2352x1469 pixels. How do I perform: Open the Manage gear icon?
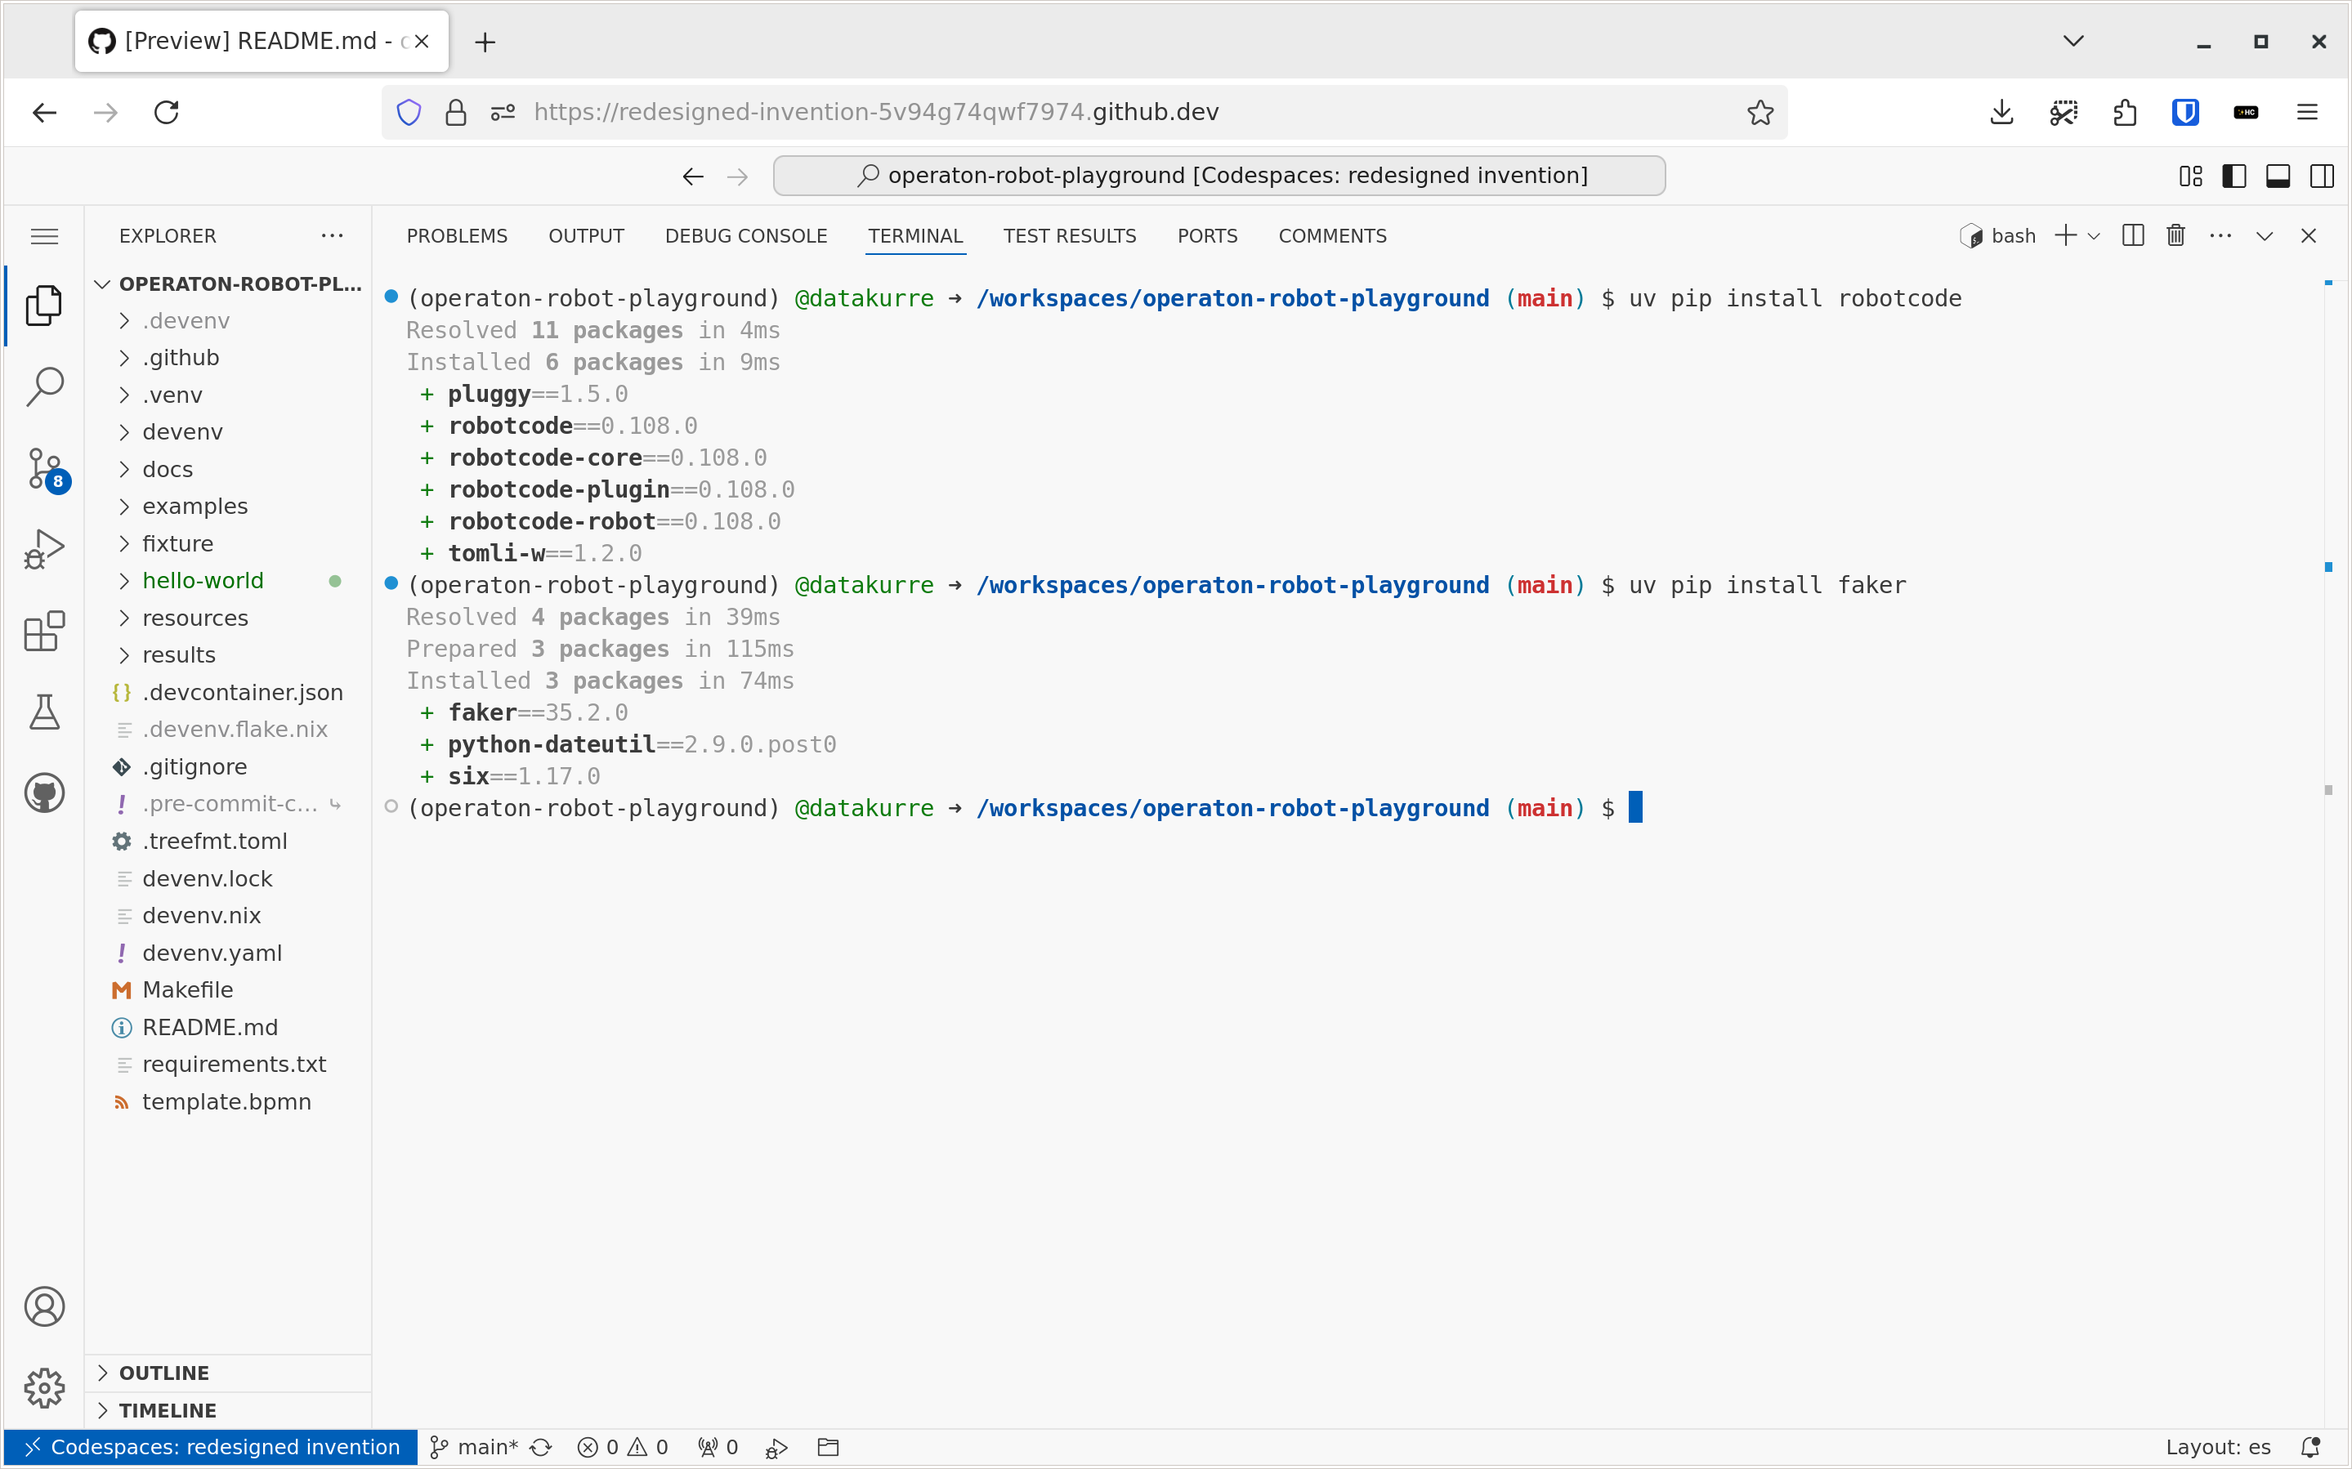45,1387
